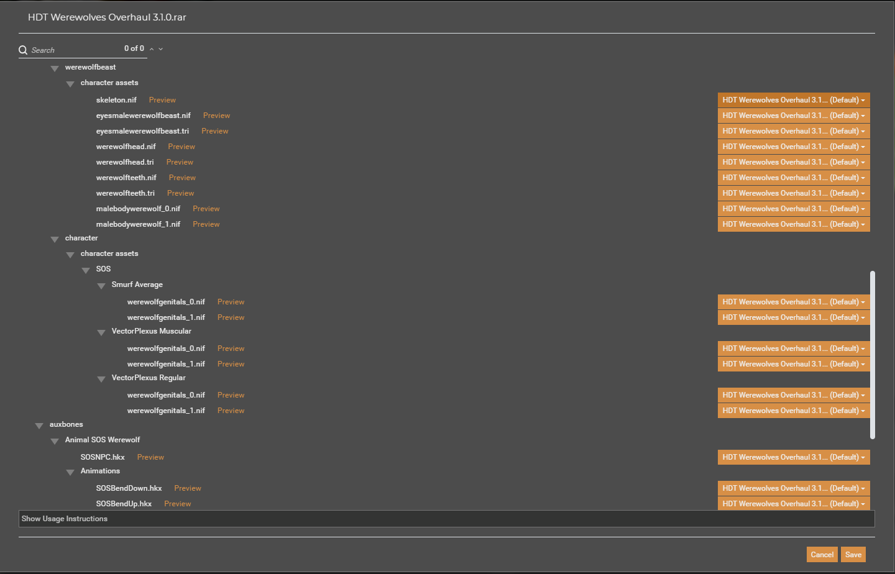Collapse character assets under werewolfbeast
This screenshot has width=895, height=574.
click(70, 84)
